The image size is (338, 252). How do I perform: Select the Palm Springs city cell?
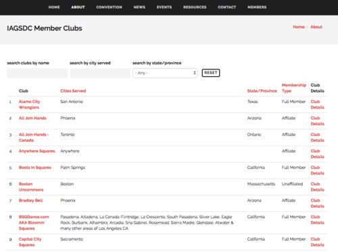[x=72, y=168]
